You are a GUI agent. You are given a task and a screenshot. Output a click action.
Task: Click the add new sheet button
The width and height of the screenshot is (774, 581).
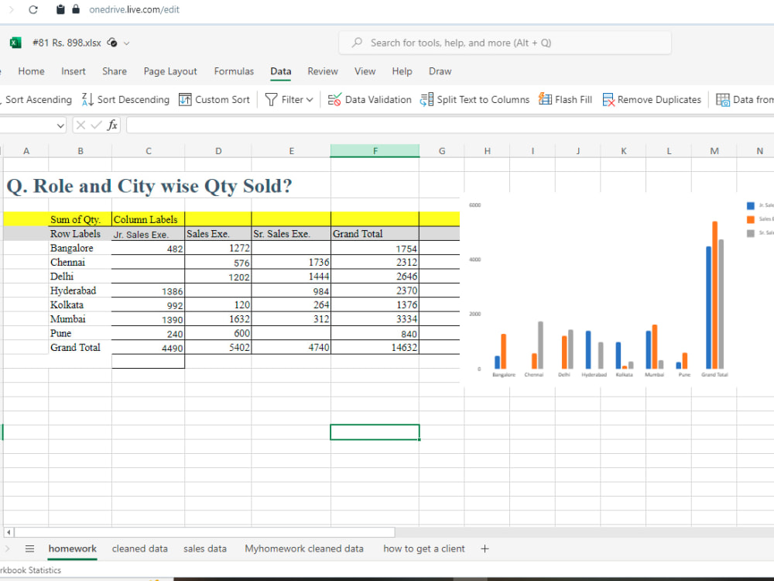(x=485, y=548)
